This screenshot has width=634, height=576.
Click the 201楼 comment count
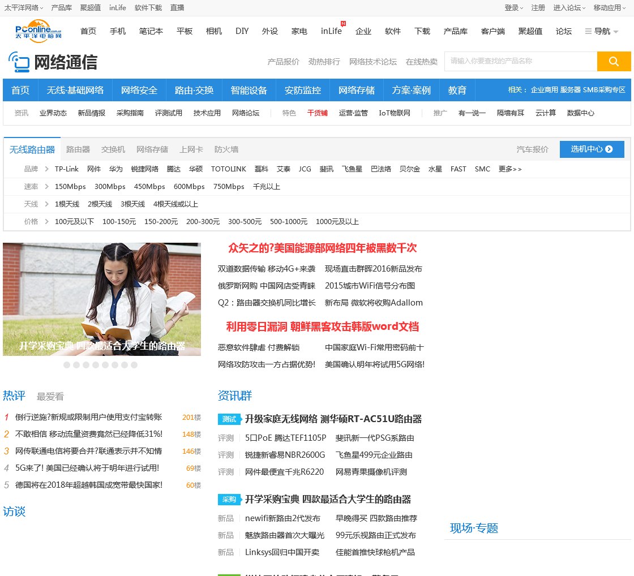pyautogui.click(x=192, y=417)
